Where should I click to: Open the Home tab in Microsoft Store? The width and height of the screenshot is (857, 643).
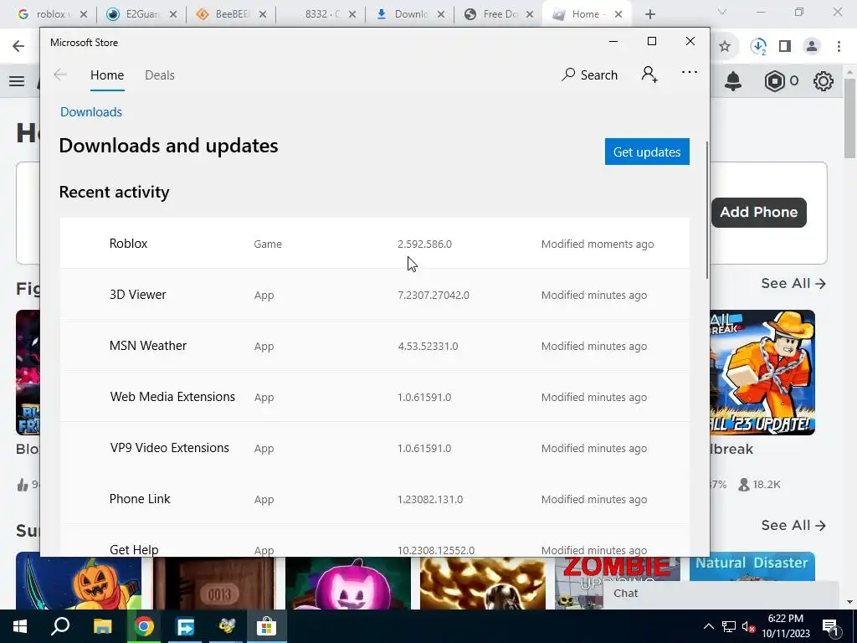click(x=107, y=75)
